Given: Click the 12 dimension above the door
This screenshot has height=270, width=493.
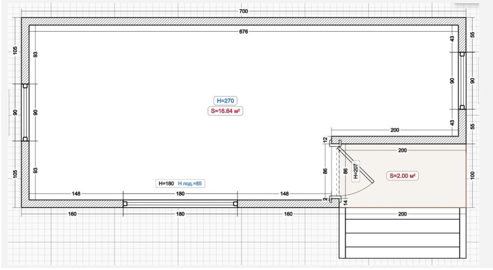Looking at the screenshot, I should point(325,140).
